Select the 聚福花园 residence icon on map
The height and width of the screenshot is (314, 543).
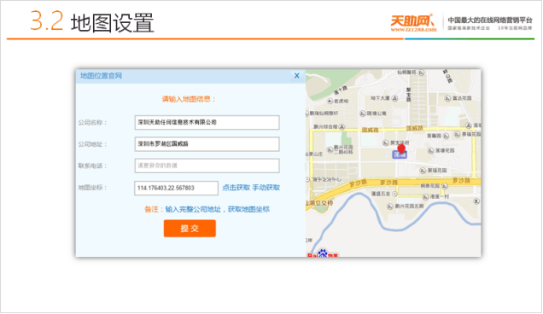tap(423, 171)
